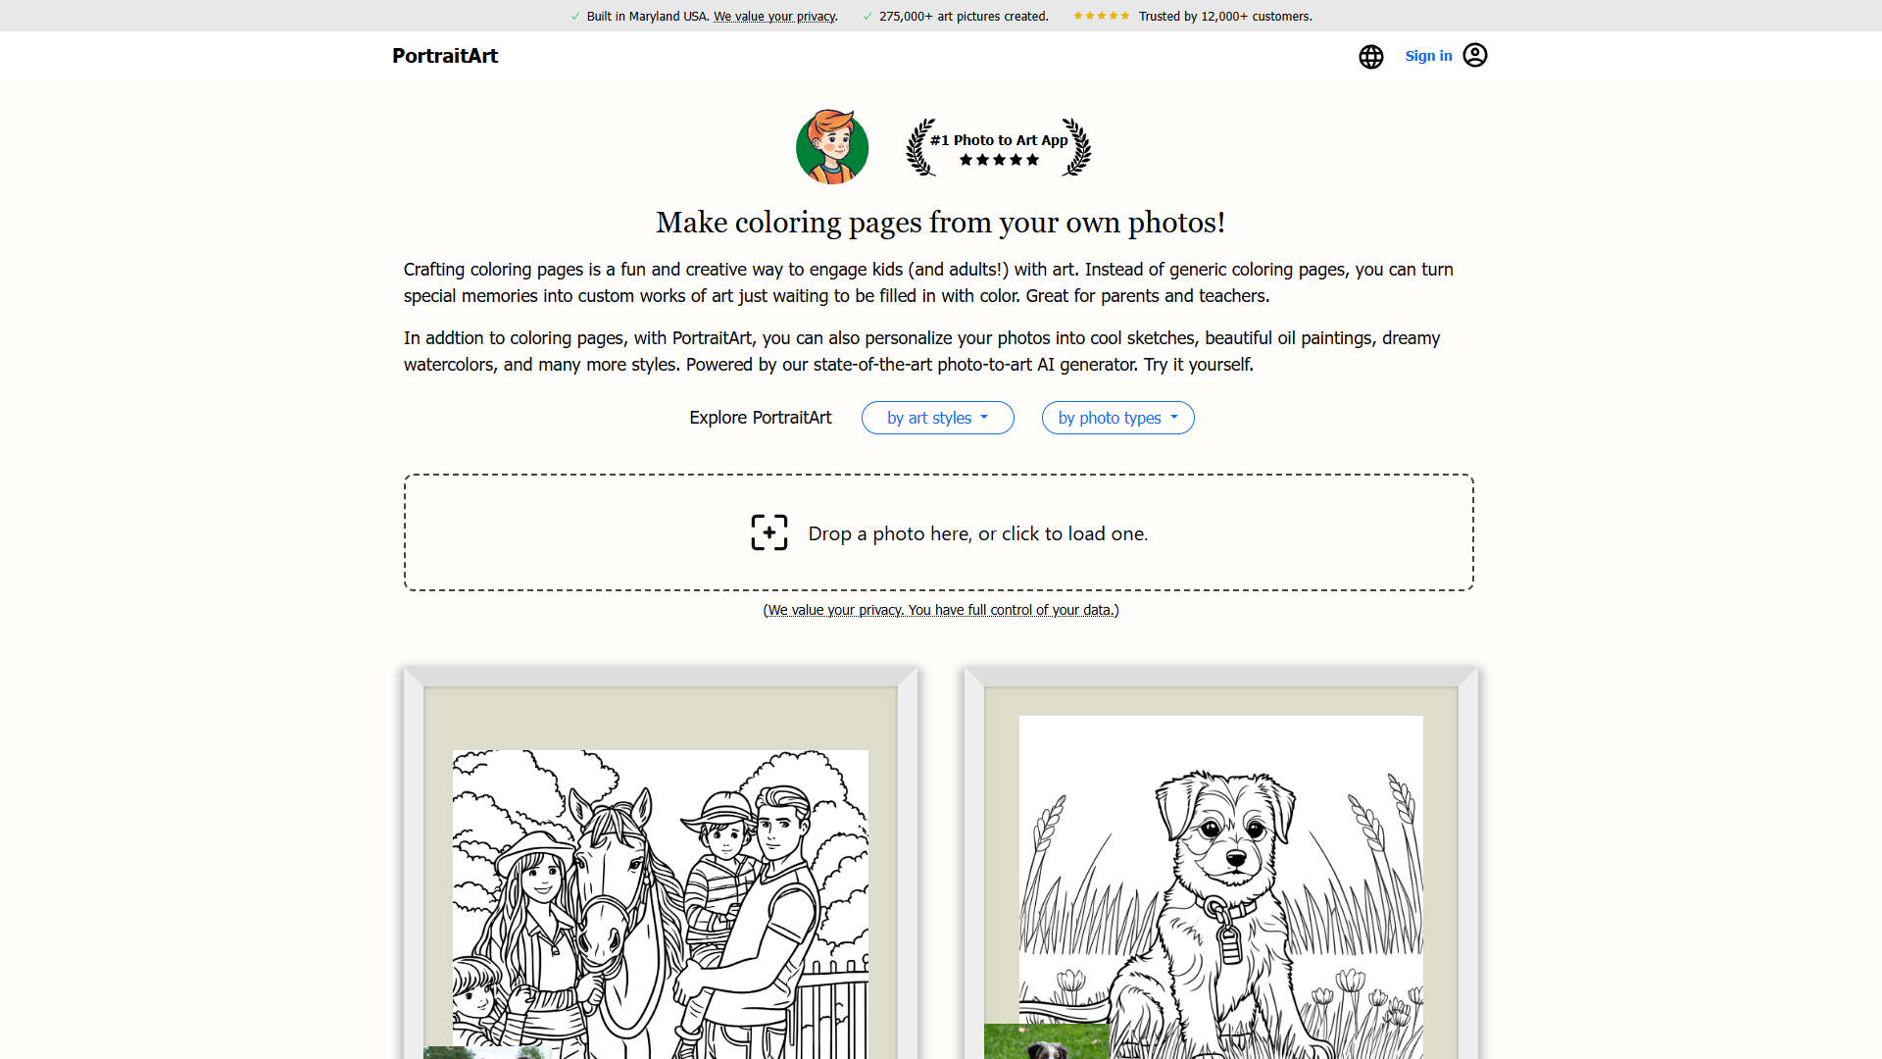Click the black stars under the award badge
Image resolution: width=1882 pixels, height=1059 pixels.
tap(999, 160)
